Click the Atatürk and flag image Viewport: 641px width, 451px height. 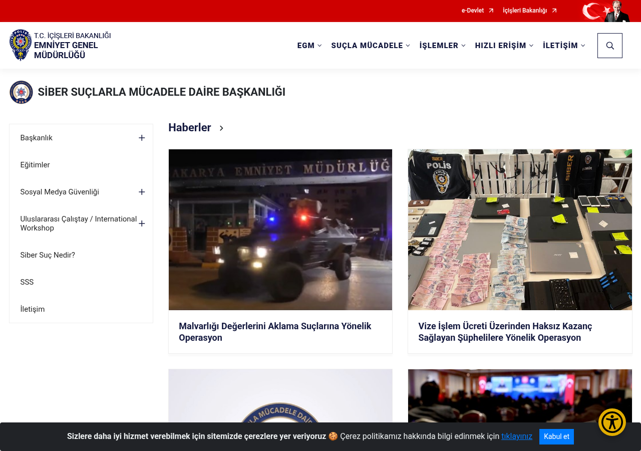tap(606, 11)
